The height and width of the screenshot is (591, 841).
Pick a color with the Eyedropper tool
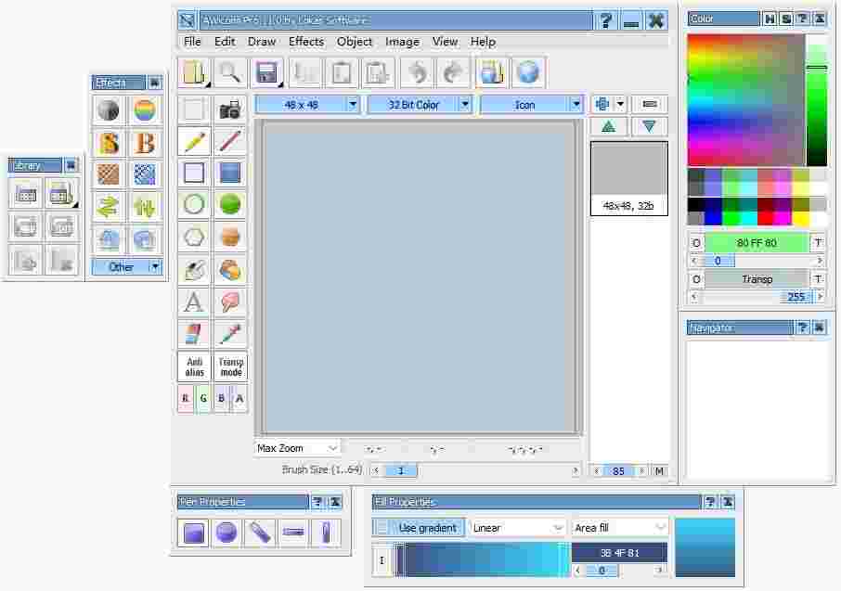(x=229, y=334)
